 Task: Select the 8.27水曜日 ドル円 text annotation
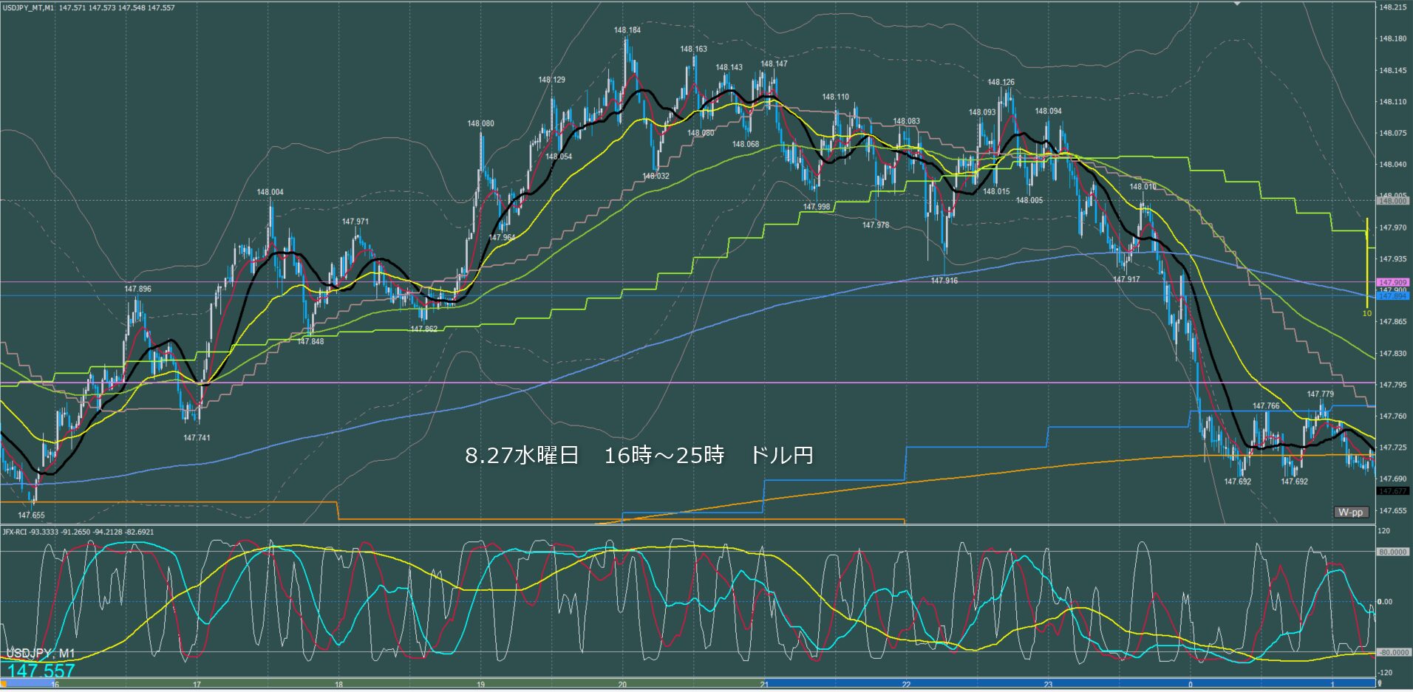pos(639,456)
